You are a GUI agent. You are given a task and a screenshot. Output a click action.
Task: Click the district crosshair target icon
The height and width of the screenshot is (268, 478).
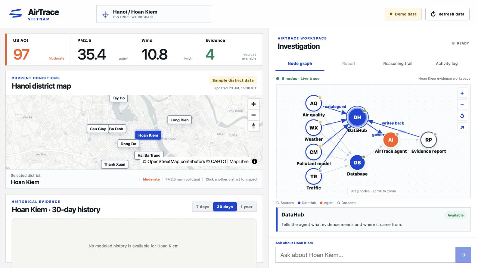pos(105,15)
